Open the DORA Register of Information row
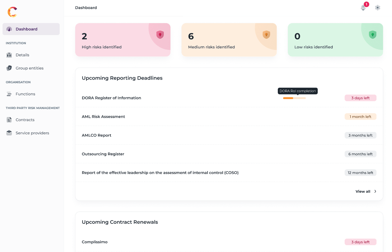392x252 pixels. (111, 98)
